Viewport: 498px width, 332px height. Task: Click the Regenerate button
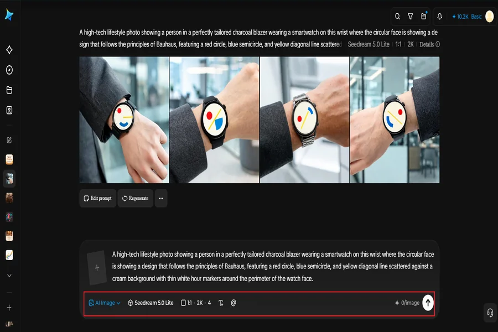coord(136,198)
